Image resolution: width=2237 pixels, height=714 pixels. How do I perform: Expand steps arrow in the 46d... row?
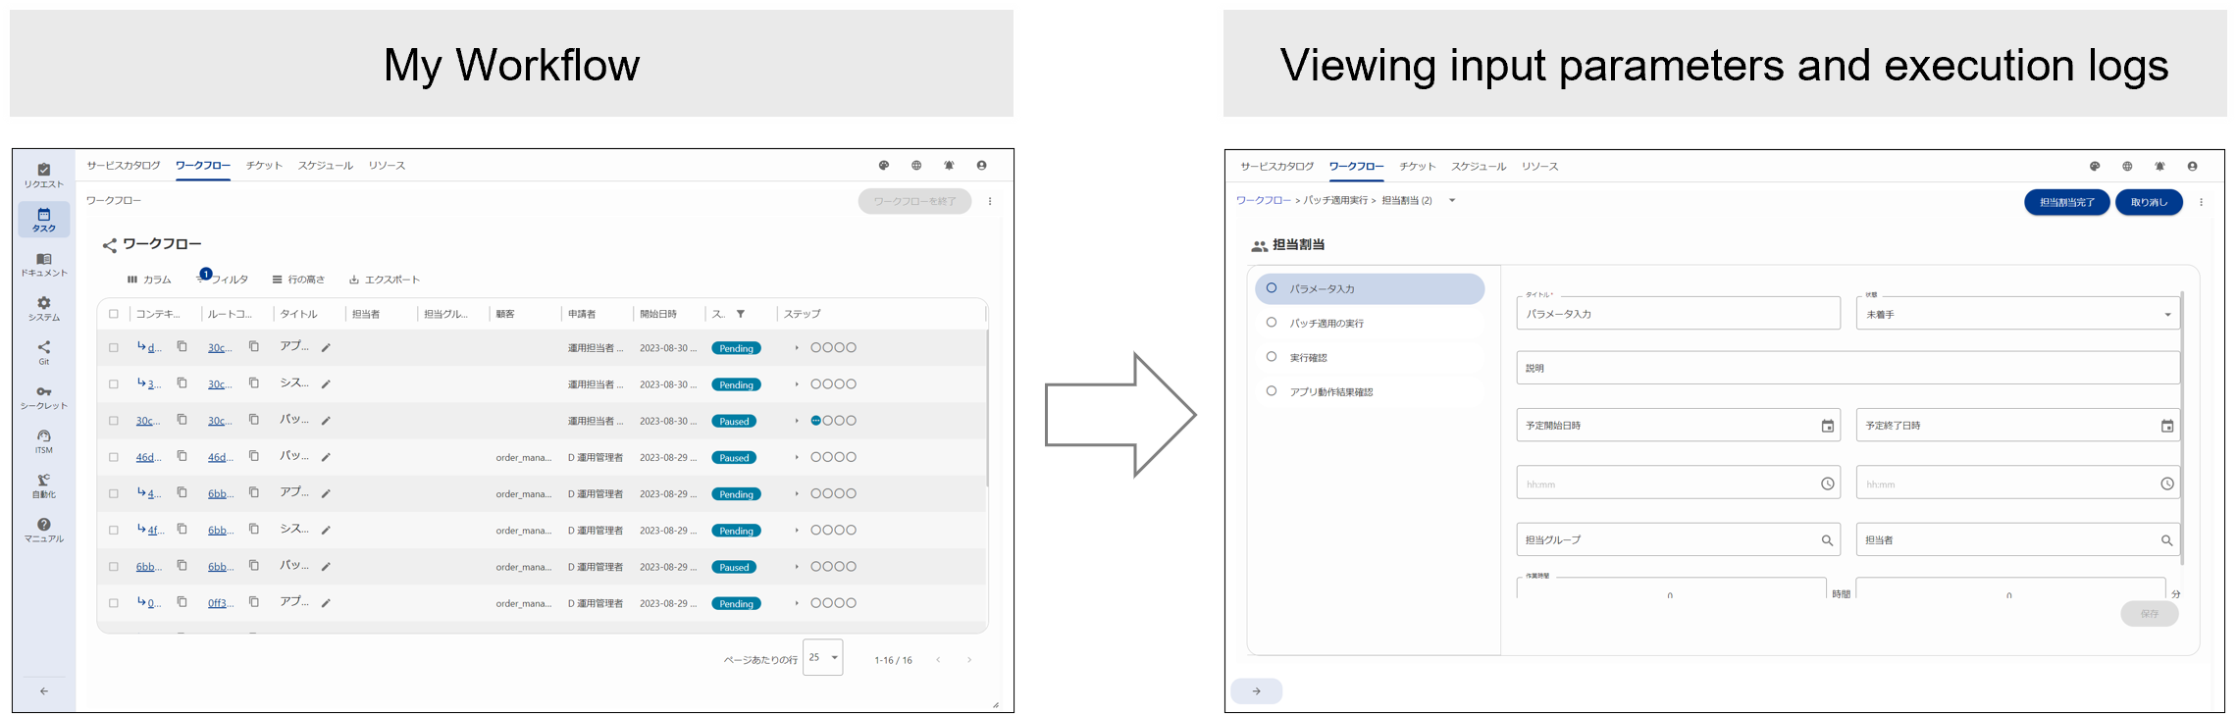[797, 457]
